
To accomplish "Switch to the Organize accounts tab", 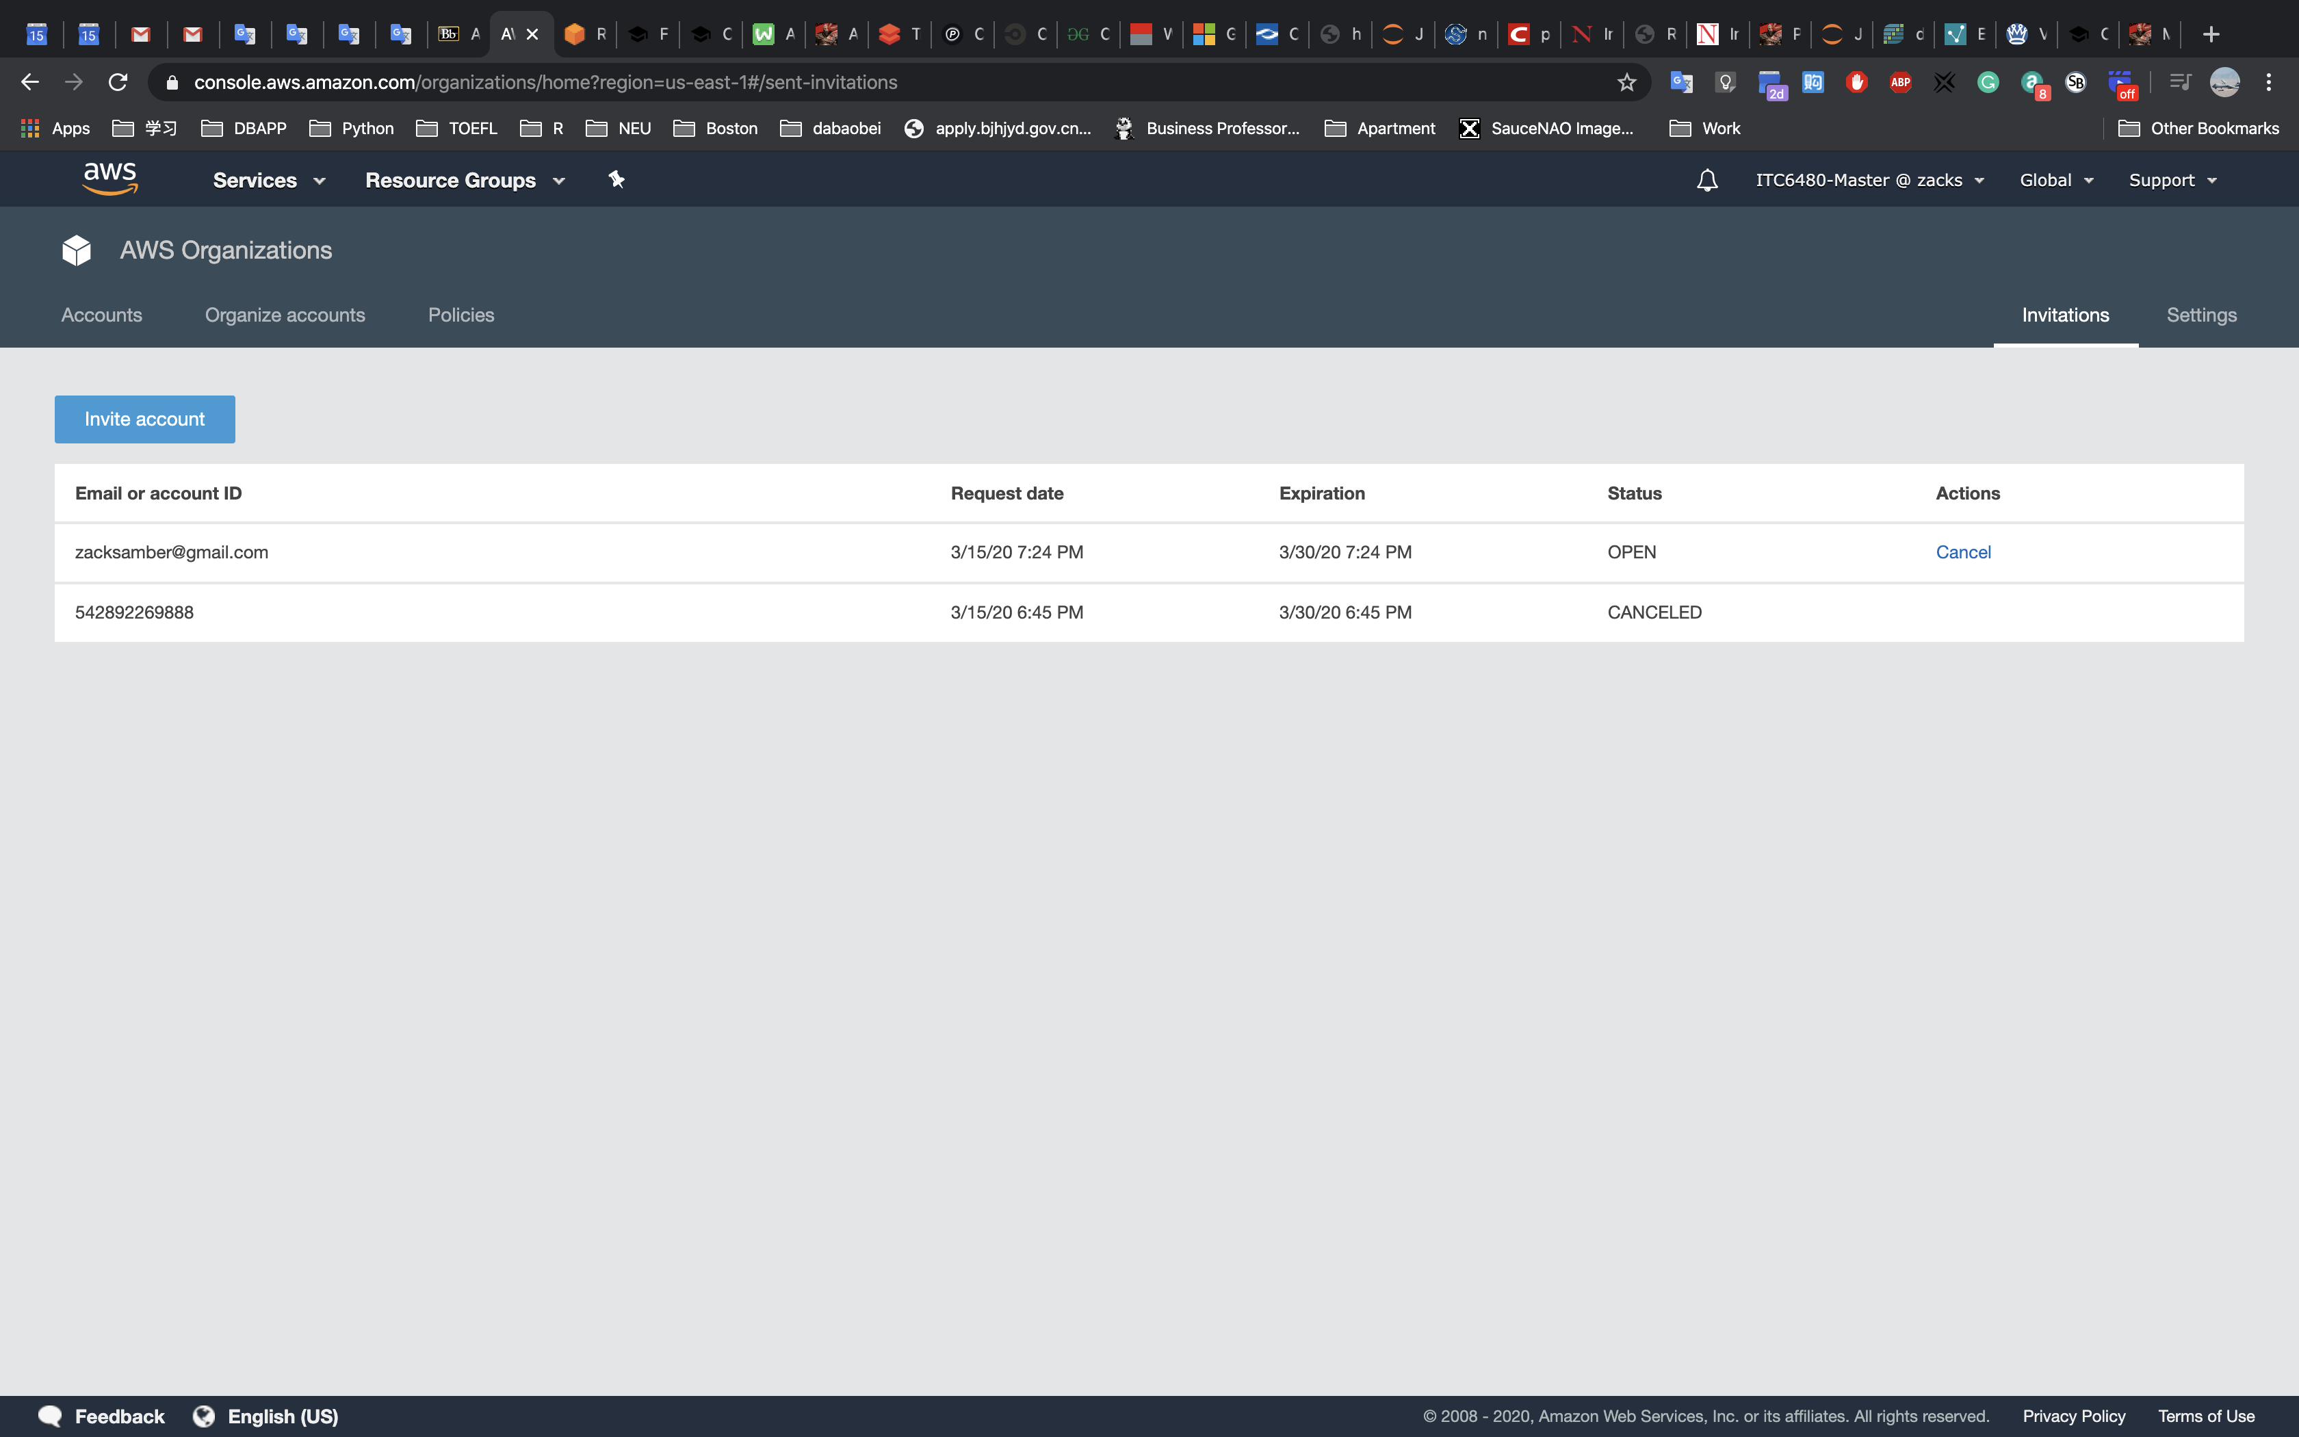I will (x=285, y=315).
